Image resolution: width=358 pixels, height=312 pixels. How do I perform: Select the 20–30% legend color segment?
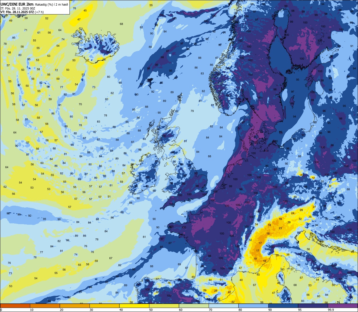pos(75,306)
